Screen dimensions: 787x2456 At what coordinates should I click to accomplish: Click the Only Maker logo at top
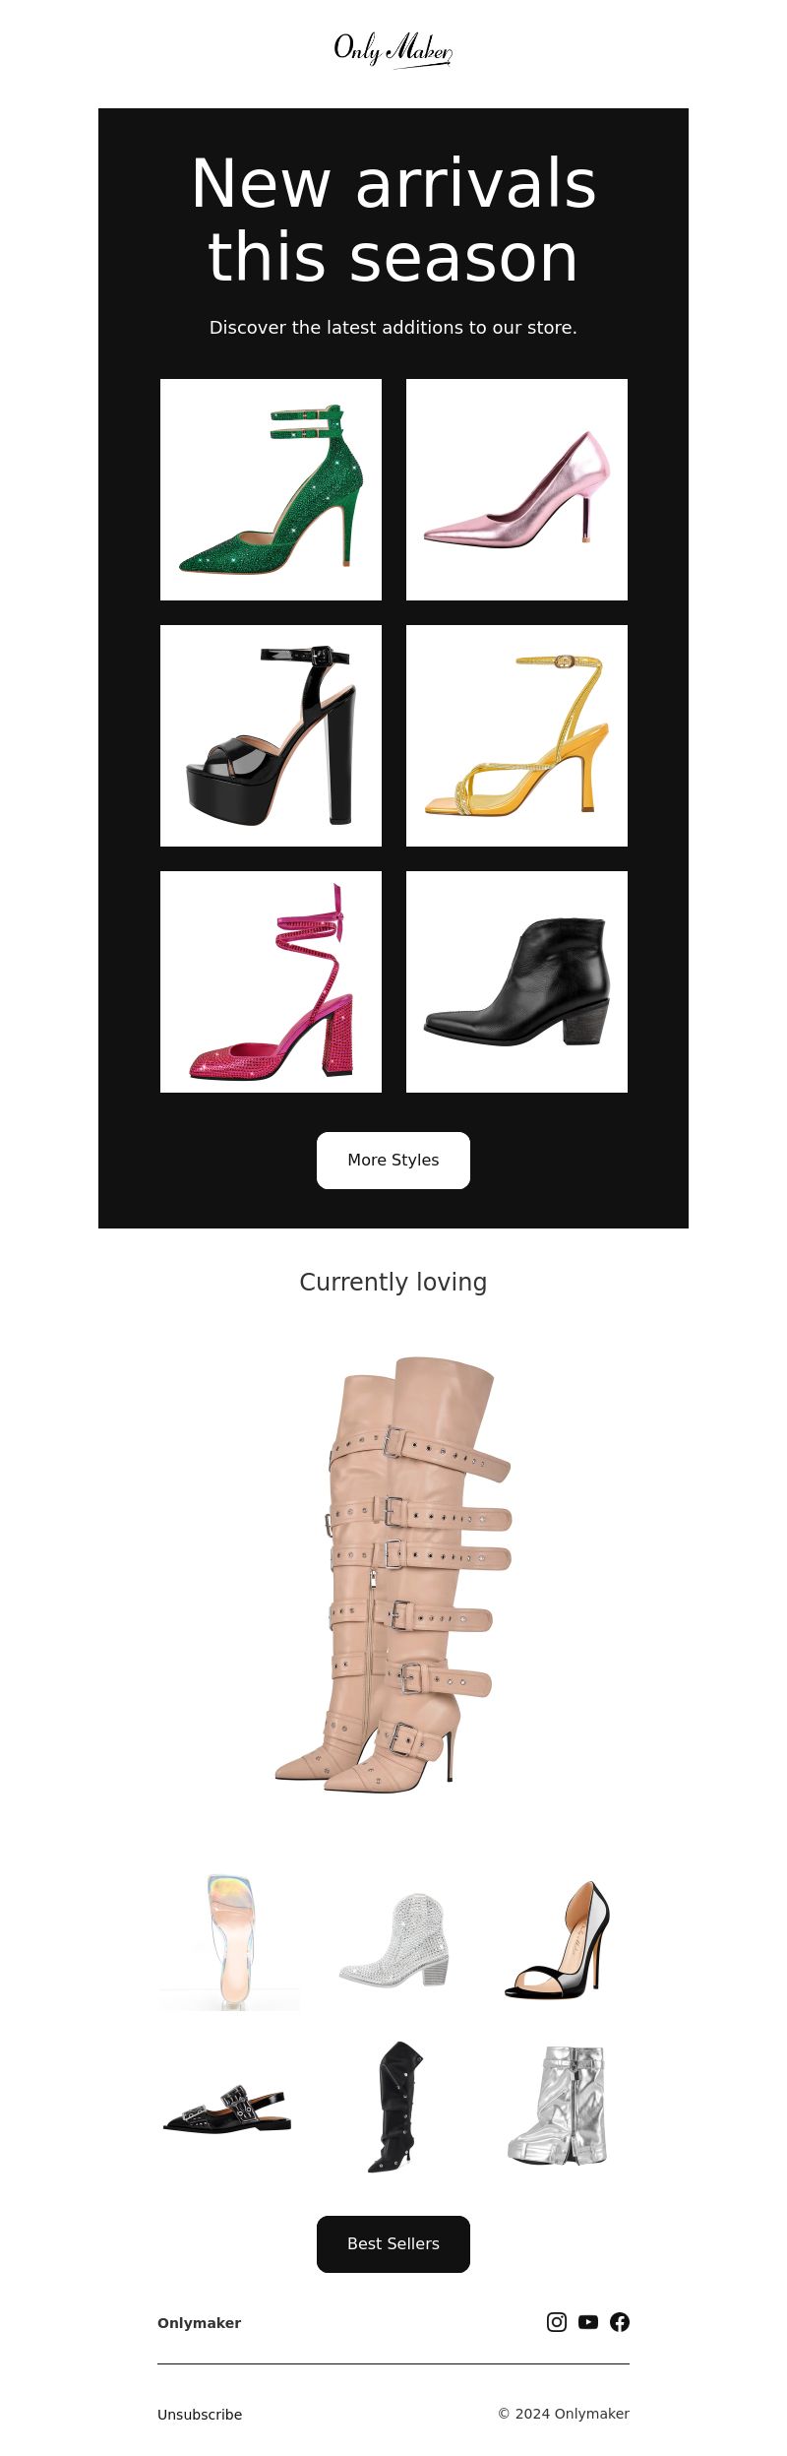[x=393, y=49]
